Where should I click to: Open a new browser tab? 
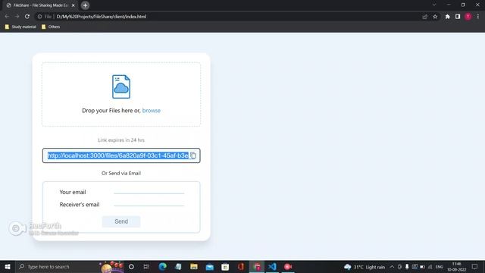(85, 5)
